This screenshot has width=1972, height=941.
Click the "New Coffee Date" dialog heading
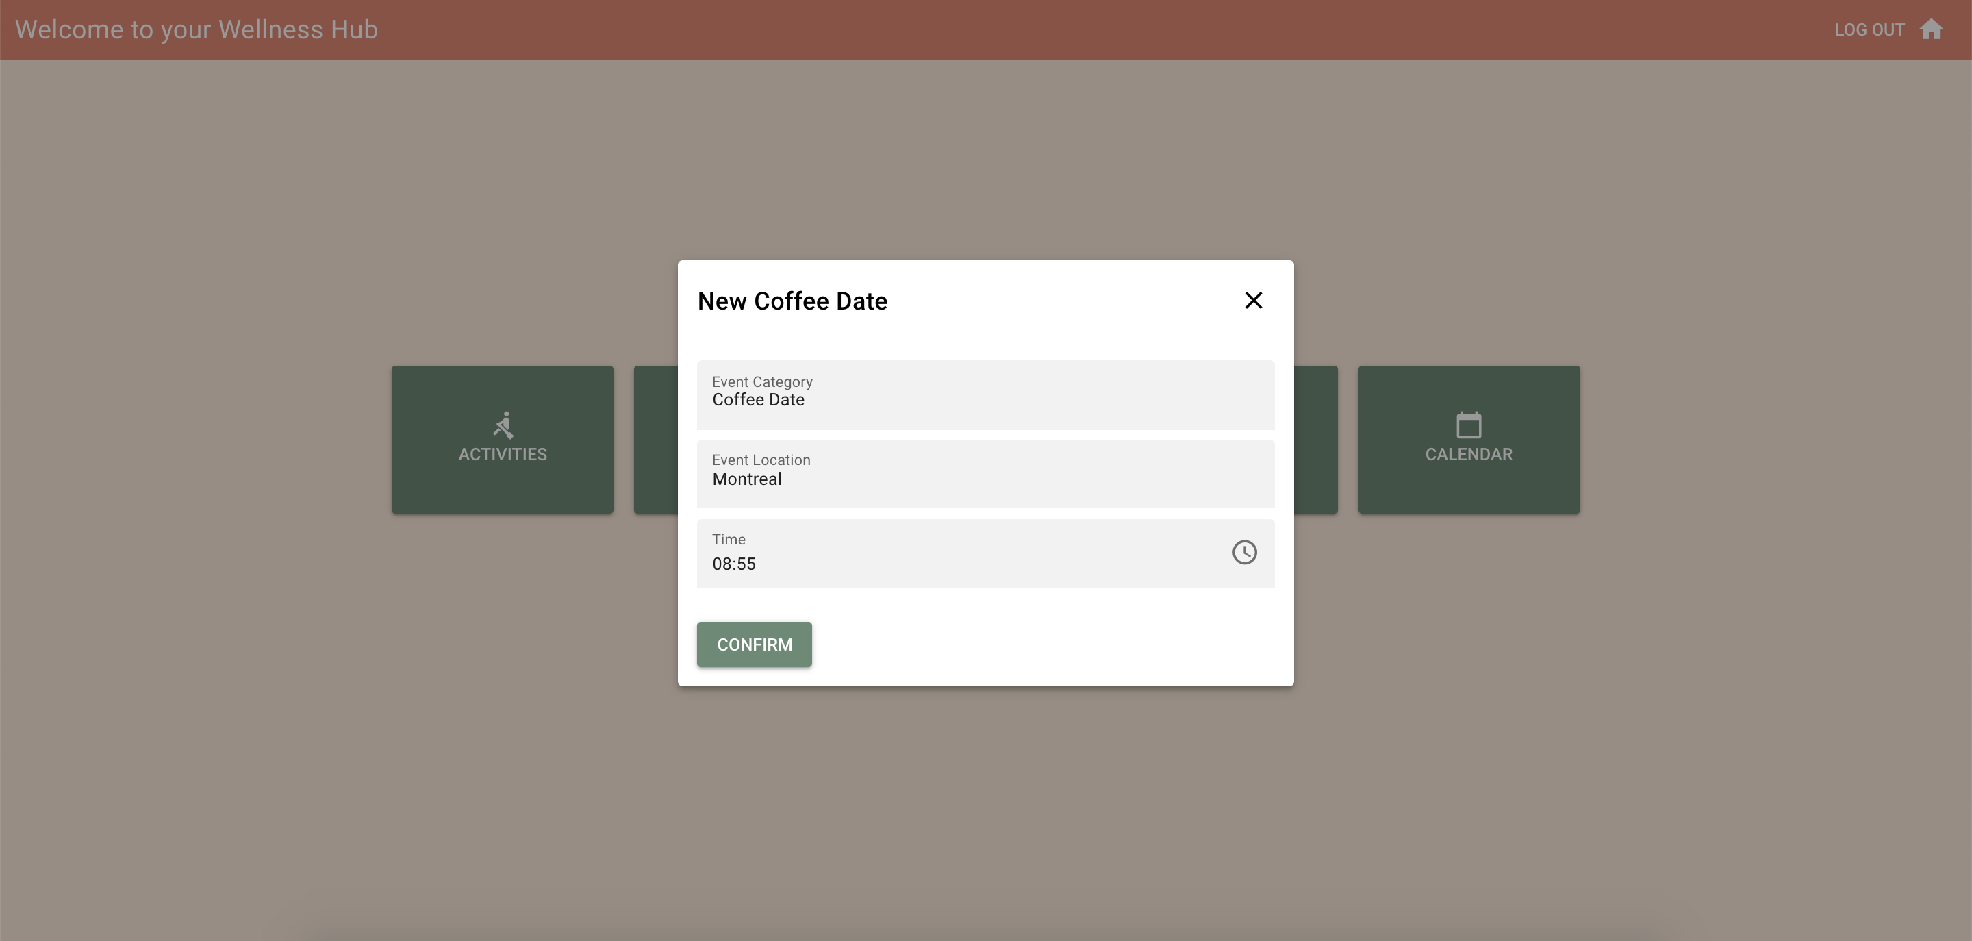[x=792, y=301]
